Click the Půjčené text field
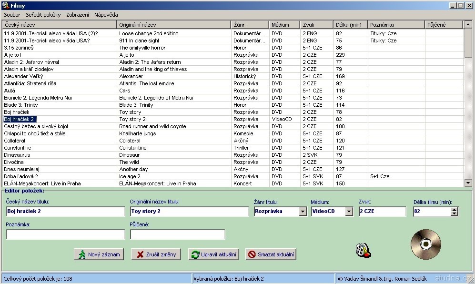This screenshot has width=475, height=284. point(177,234)
